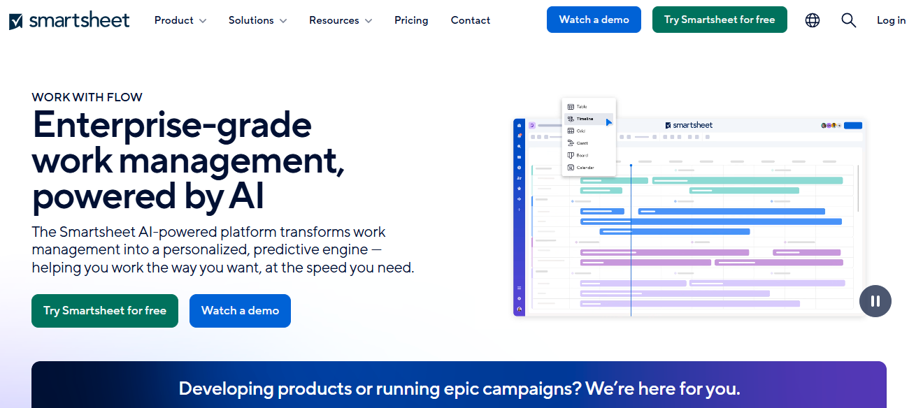The width and height of the screenshot is (923, 408).
Task: Click the Smartsheet logo in the header
Action: click(69, 20)
